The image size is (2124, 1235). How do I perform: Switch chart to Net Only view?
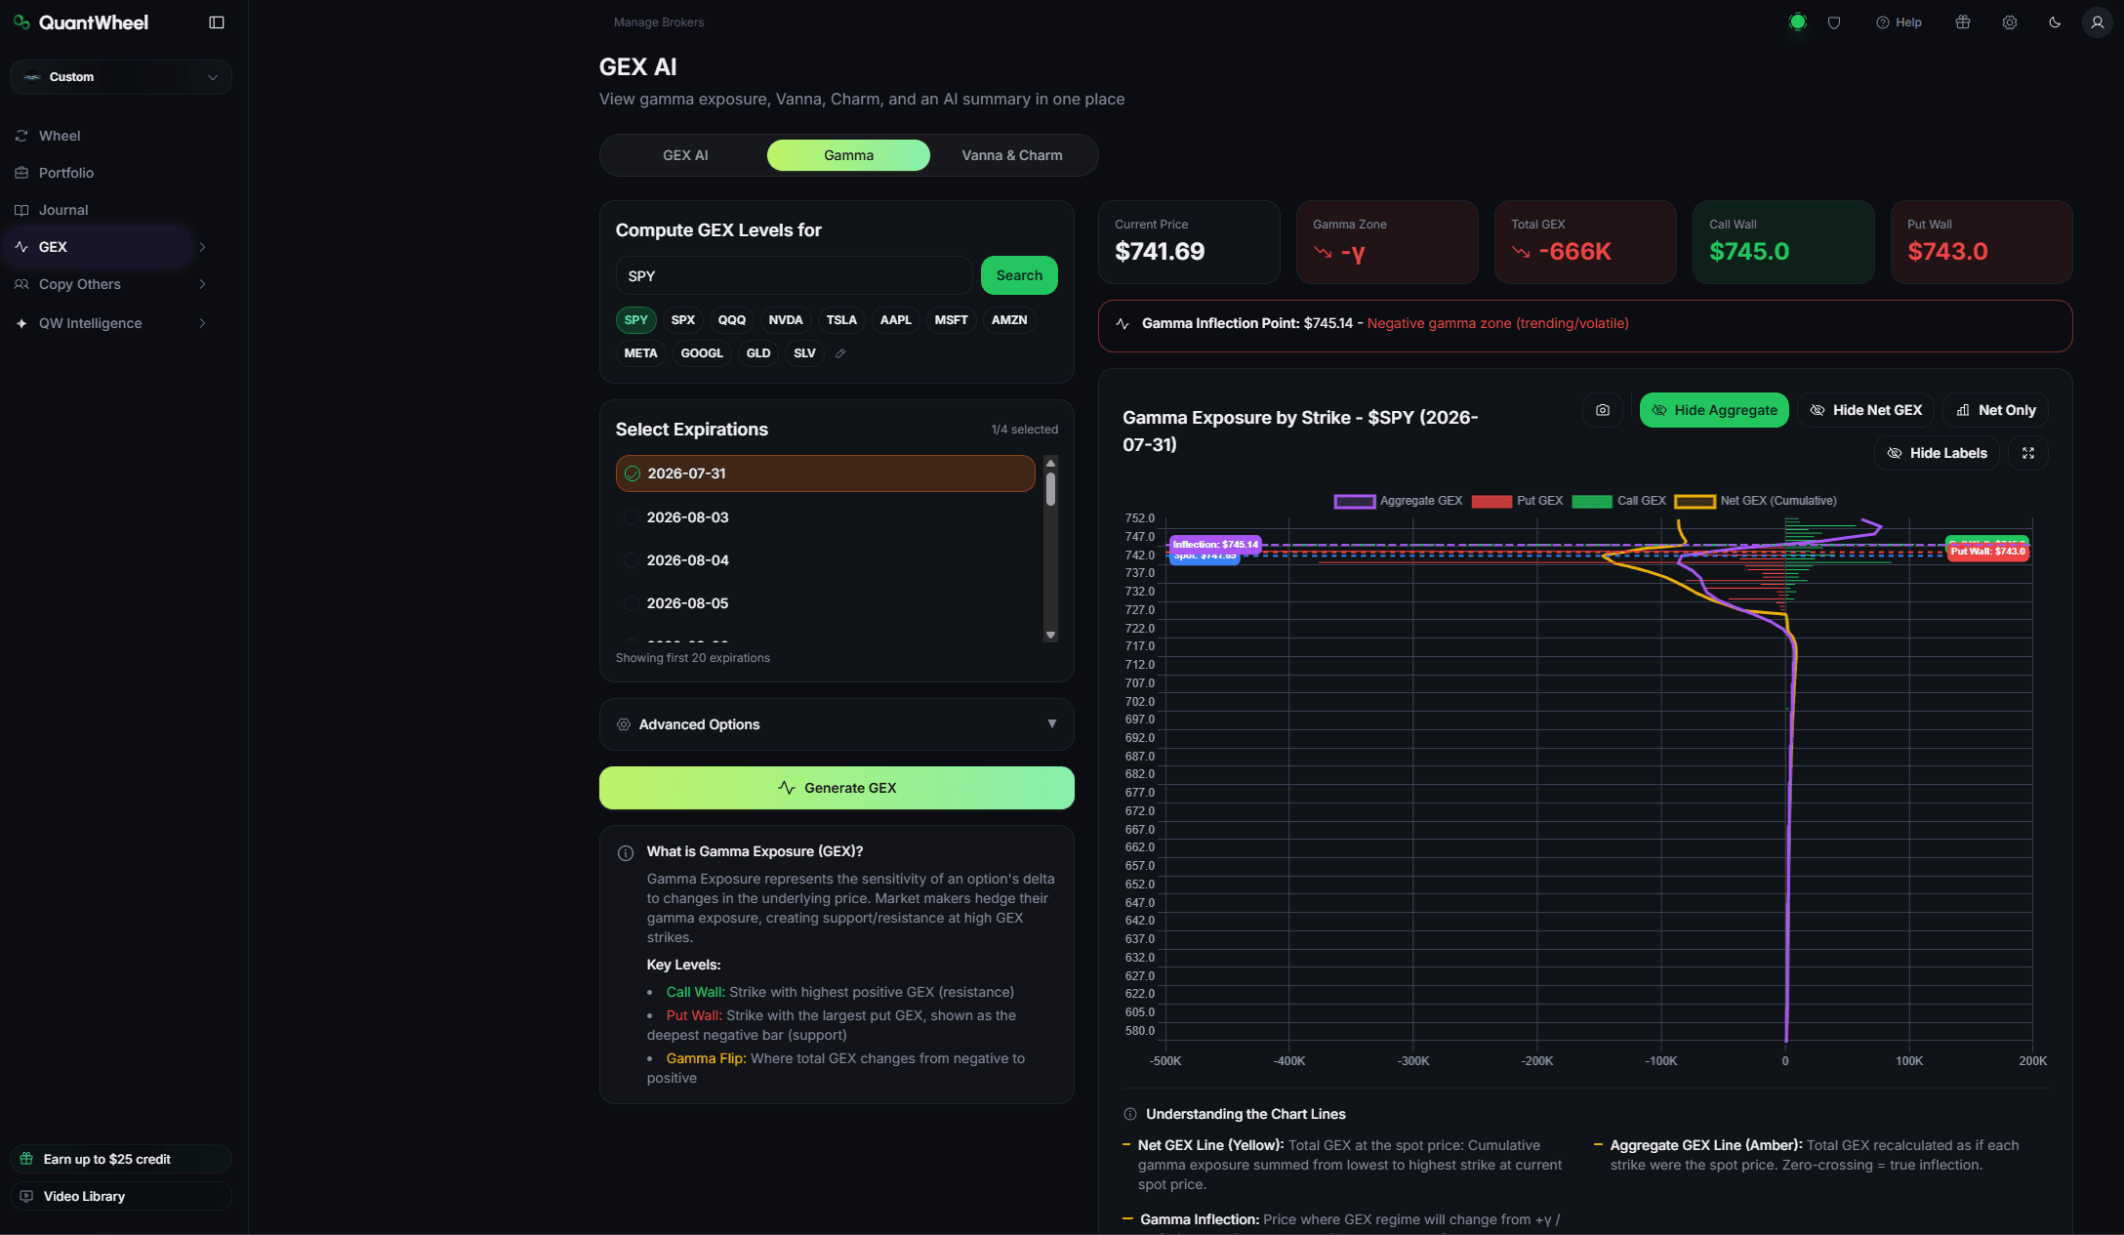point(1995,410)
